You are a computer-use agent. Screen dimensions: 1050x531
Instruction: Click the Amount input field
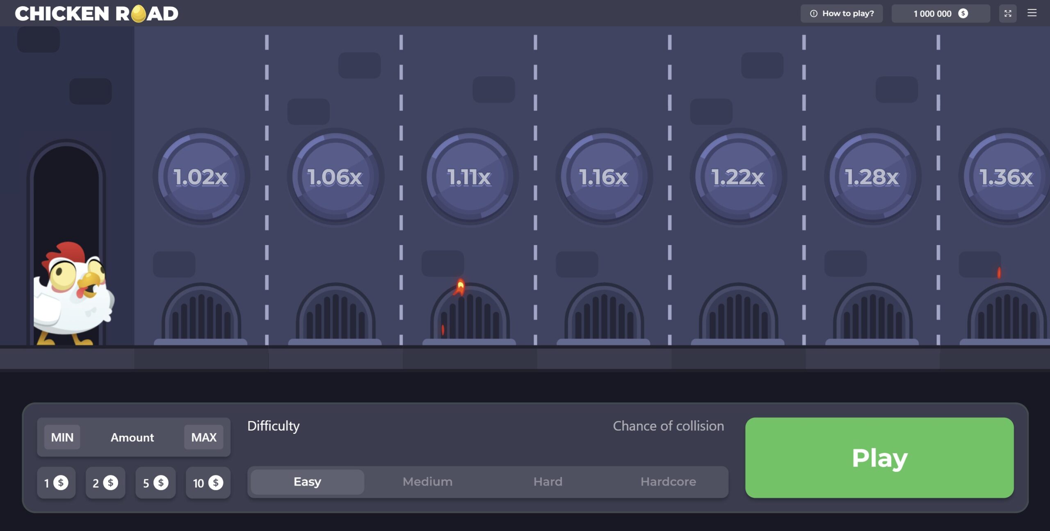click(132, 437)
